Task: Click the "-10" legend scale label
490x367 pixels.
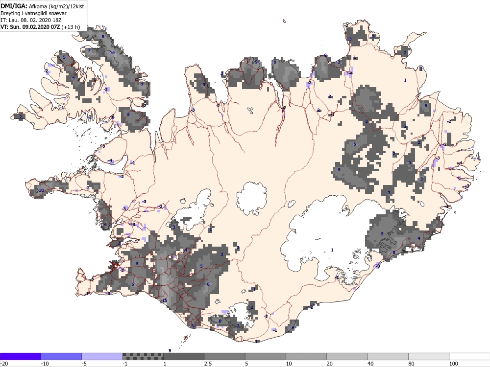Action: coord(45,364)
